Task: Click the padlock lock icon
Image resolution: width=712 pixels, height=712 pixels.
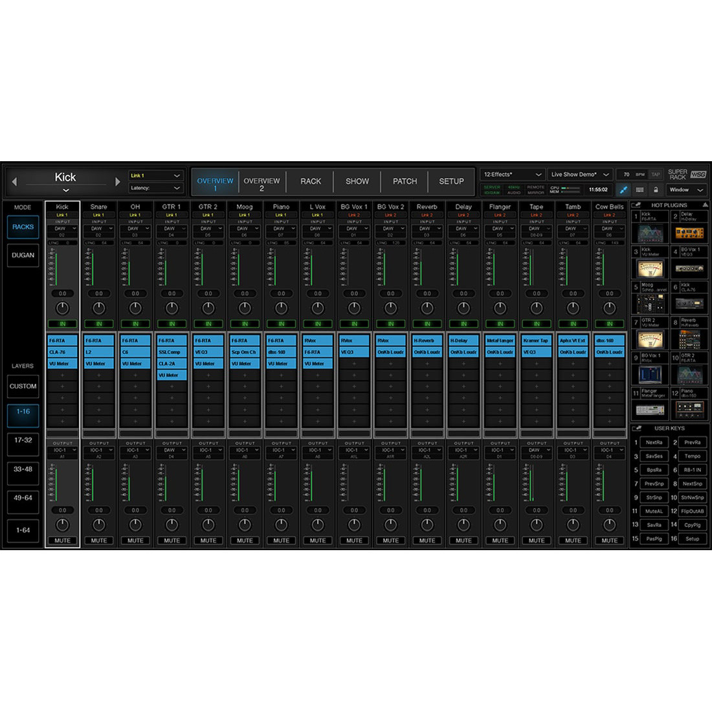Action: coord(656,190)
